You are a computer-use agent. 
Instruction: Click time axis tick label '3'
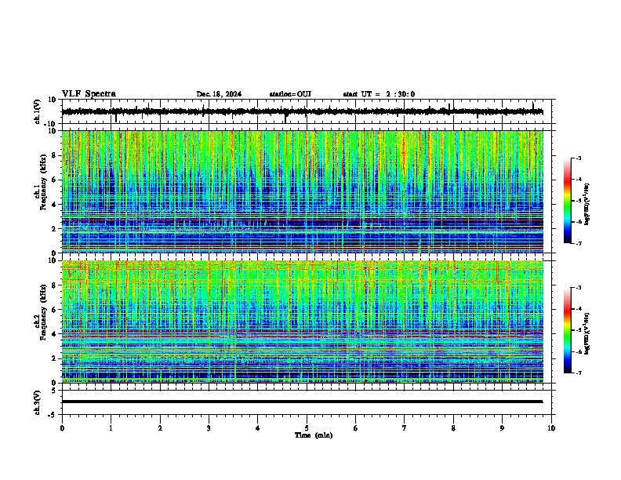click(209, 428)
